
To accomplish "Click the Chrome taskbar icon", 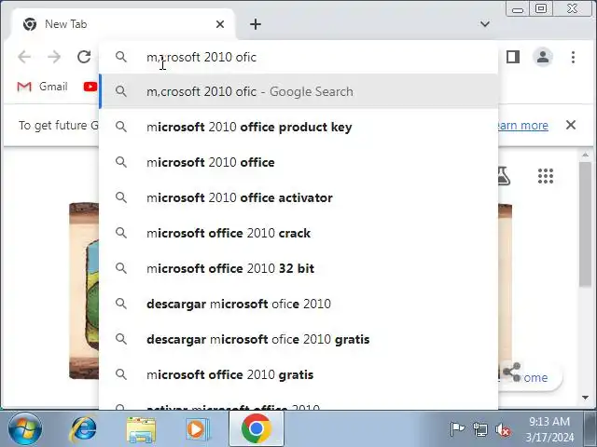I will 257,428.
